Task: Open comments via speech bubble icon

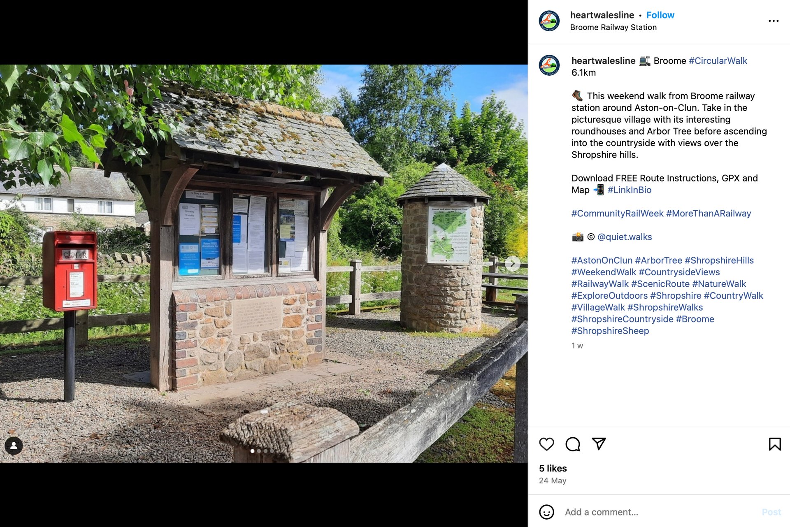Action: [573, 444]
